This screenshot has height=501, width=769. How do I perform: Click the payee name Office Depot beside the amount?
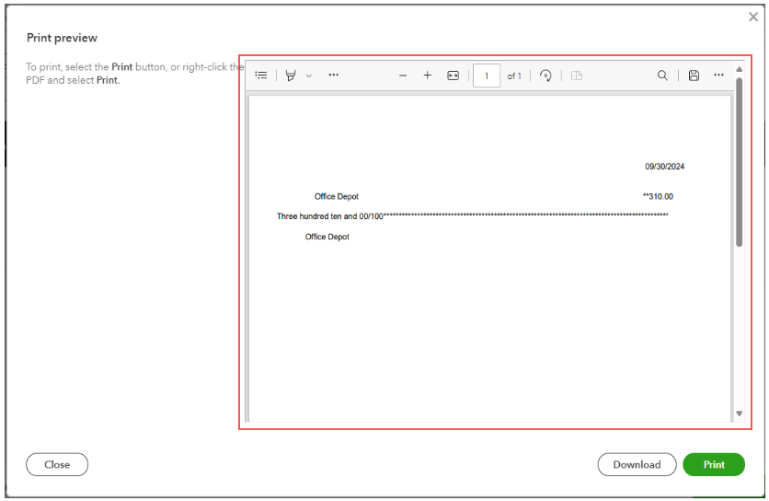tap(337, 196)
